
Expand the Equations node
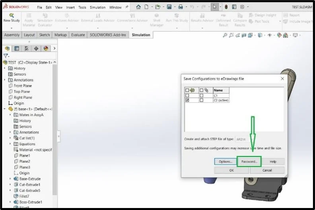point(10,144)
